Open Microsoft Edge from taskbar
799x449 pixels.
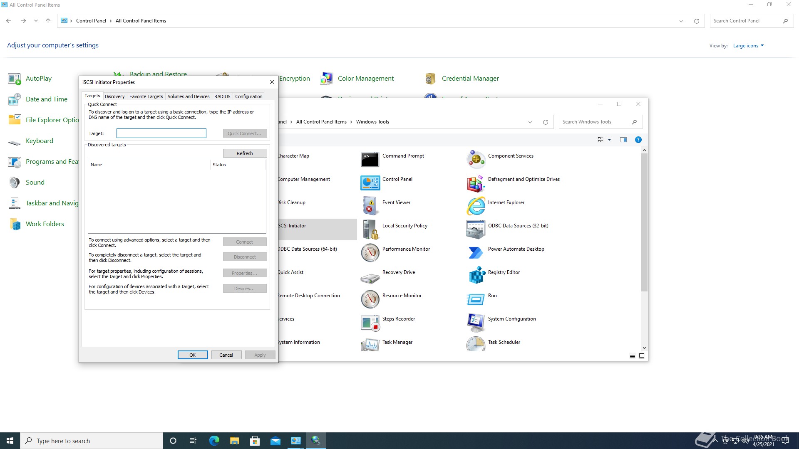click(214, 441)
